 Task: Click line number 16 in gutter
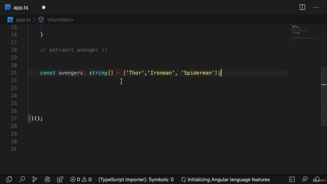(x=14, y=35)
